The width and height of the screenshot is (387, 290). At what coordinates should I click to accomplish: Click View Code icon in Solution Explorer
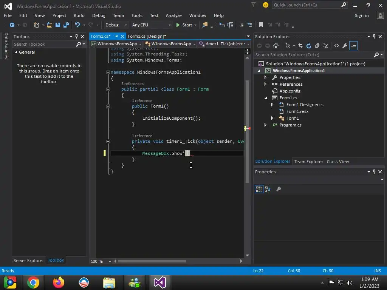tap(337, 46)
